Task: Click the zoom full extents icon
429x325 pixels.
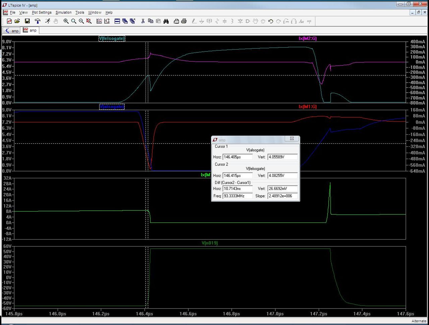Action: point(89,21)
